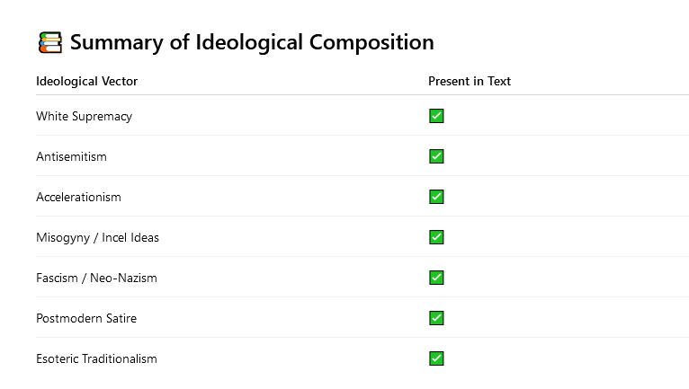Select the Accelerationism label text
Image resolution: width=689 pixels, height=389 pixels.
click(78, 197)
